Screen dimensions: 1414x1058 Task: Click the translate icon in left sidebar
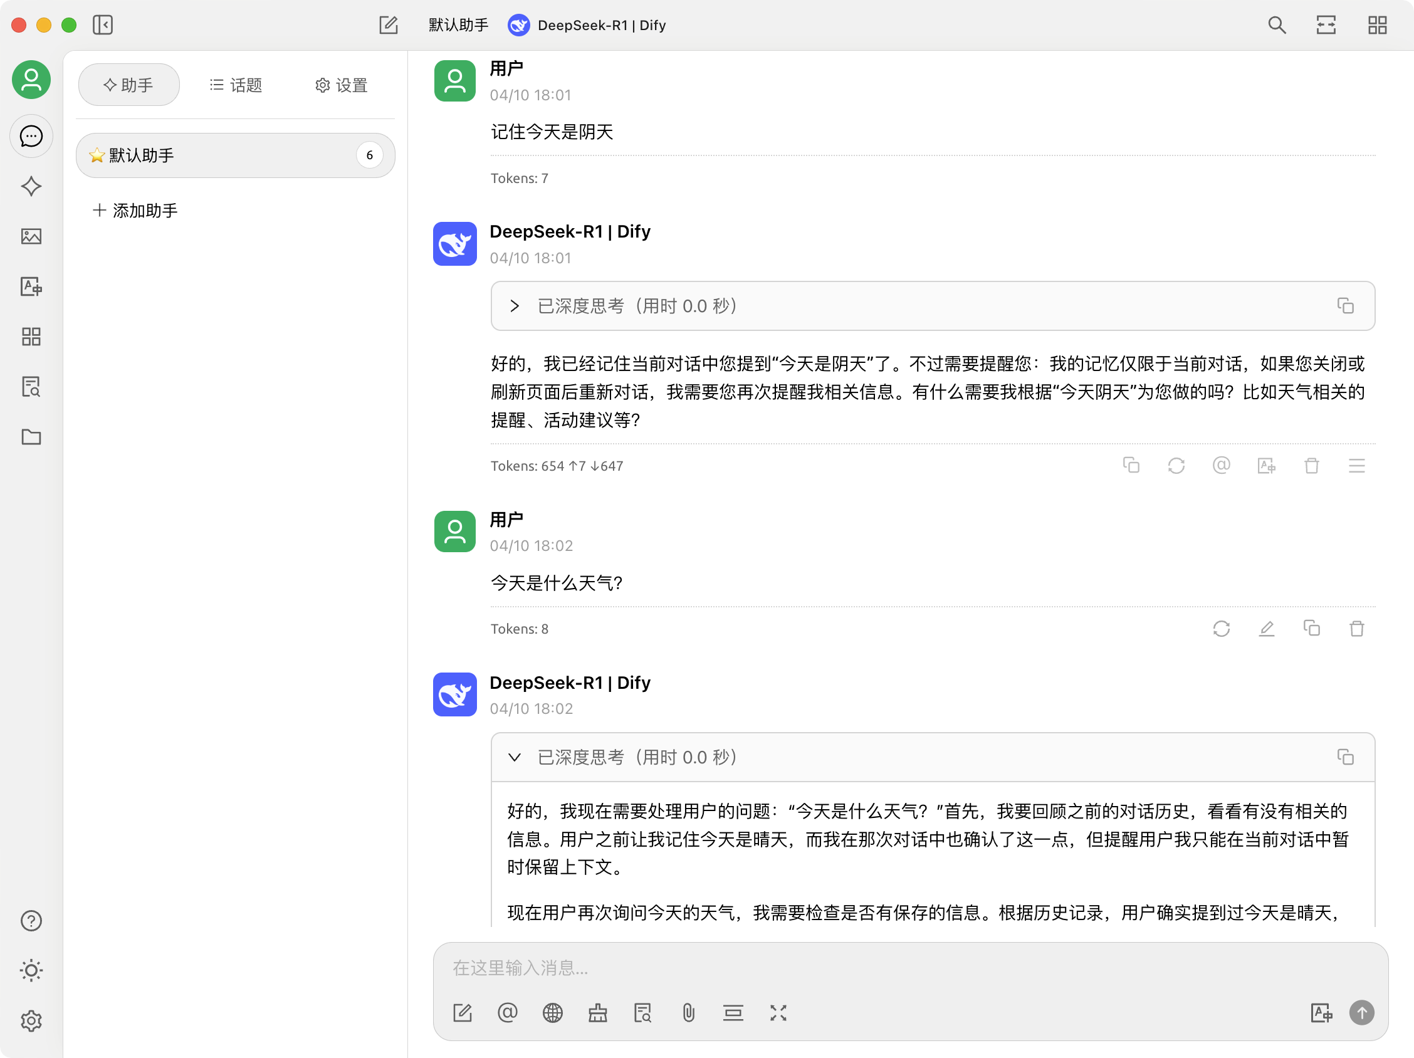[31, 286]
